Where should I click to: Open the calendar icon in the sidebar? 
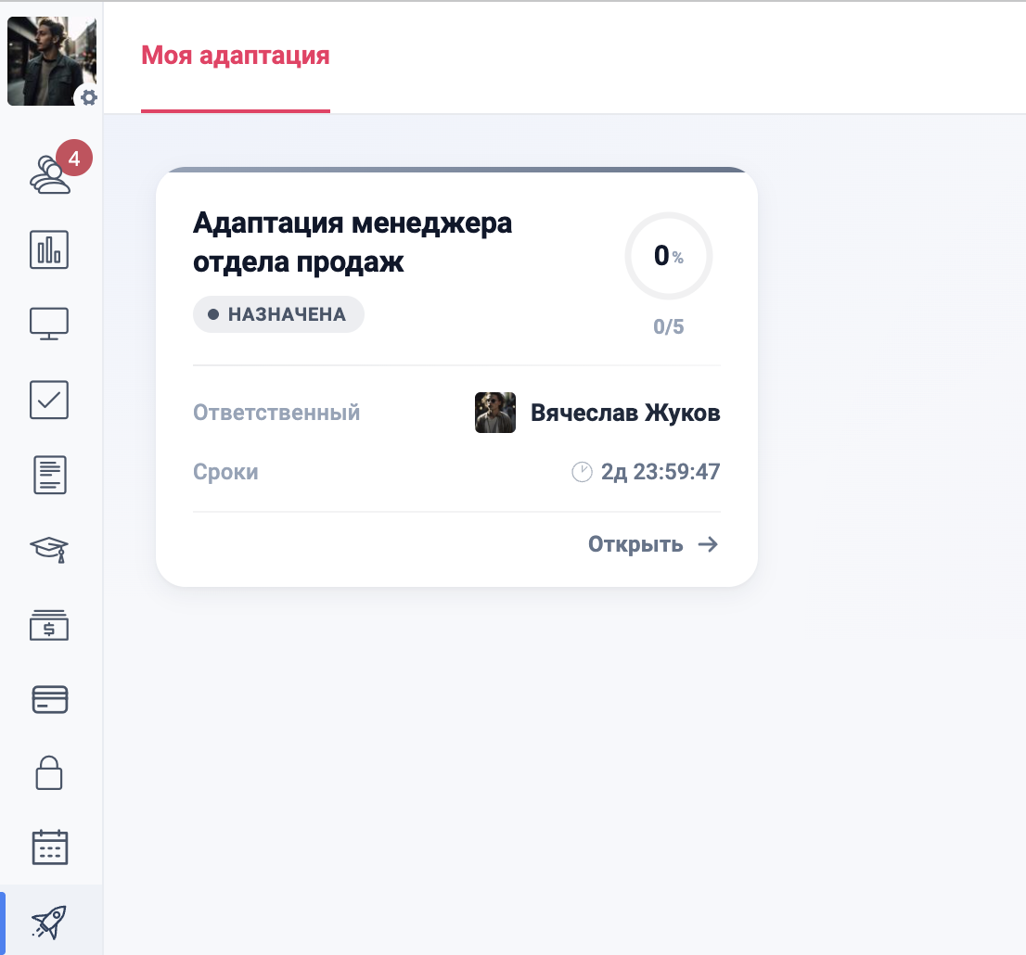pyautogui.click(x=51, y=847)
